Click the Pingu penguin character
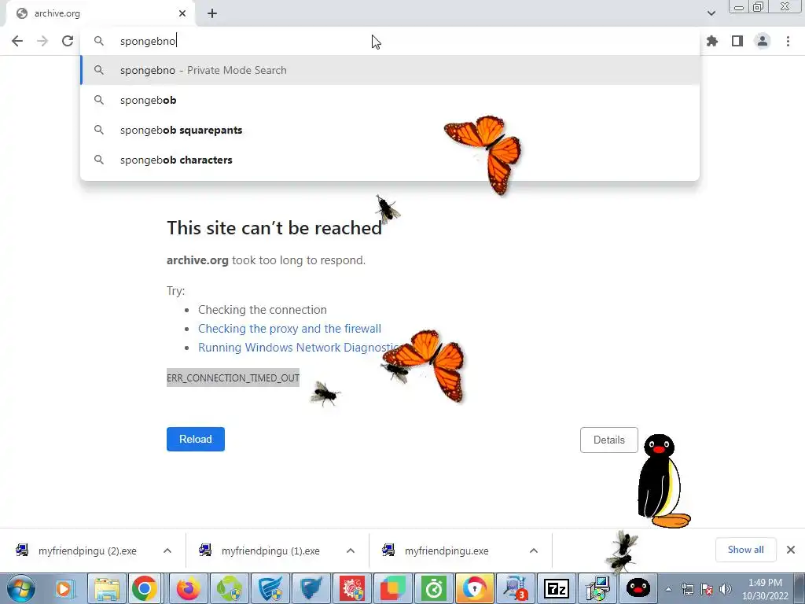 662,481
